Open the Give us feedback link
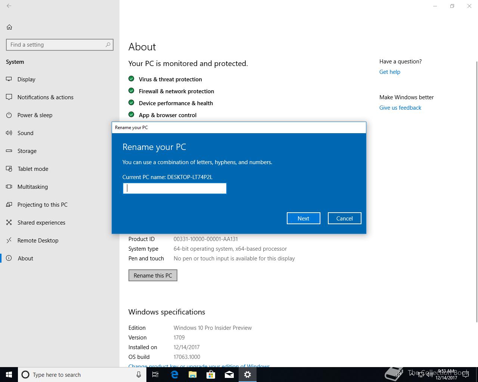 (x=400, y=108)
